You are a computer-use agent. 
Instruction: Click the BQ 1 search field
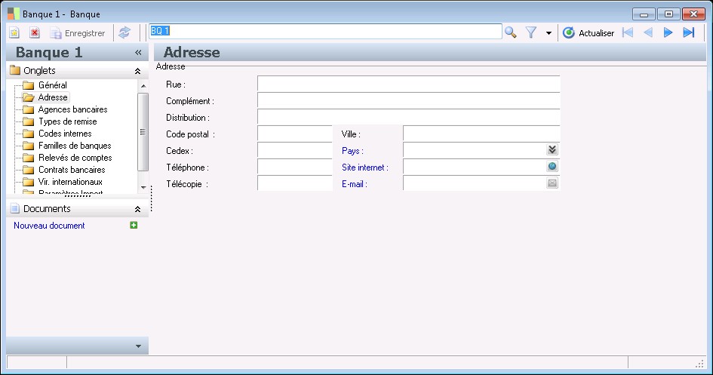326,31
